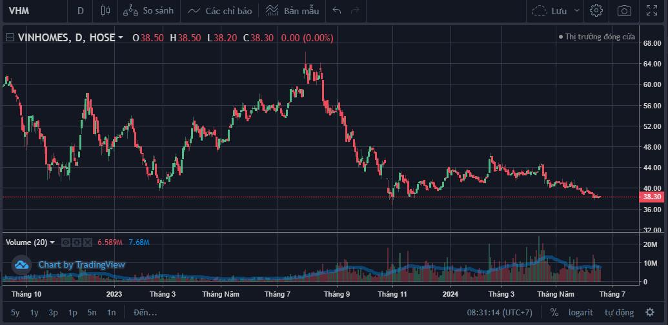The height and width of the screenshot is (325, 668).
Task: Open Volume indicator settings gear
Action: pyautogui.click(x=77, y=242)
